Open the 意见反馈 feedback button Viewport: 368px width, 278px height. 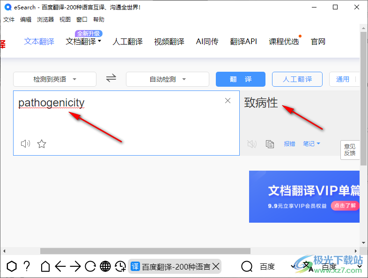tap(350, 150)
